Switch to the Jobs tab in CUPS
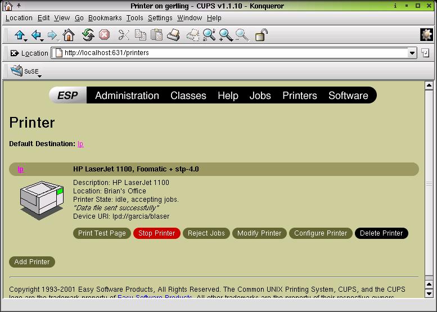 (x=260, y=96)
